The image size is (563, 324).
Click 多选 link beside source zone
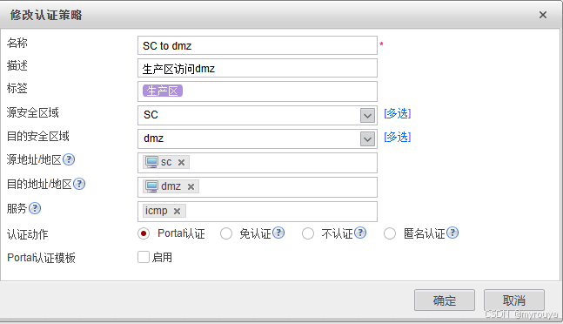click(x=398, y=114)
